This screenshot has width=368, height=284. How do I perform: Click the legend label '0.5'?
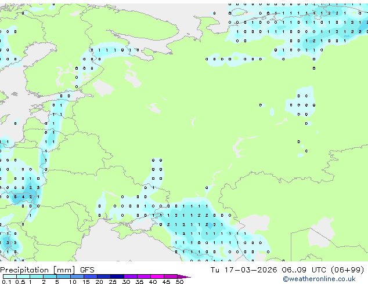20,282
